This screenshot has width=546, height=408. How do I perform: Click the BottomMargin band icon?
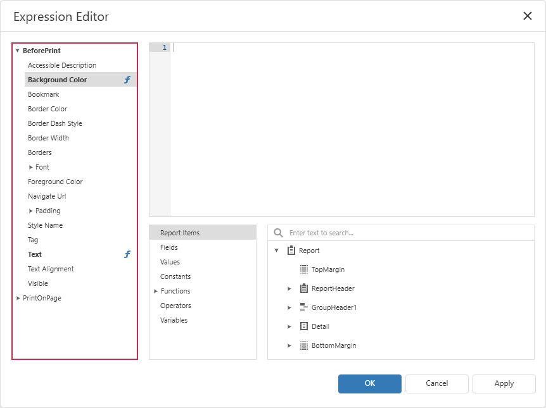(304, 345)
